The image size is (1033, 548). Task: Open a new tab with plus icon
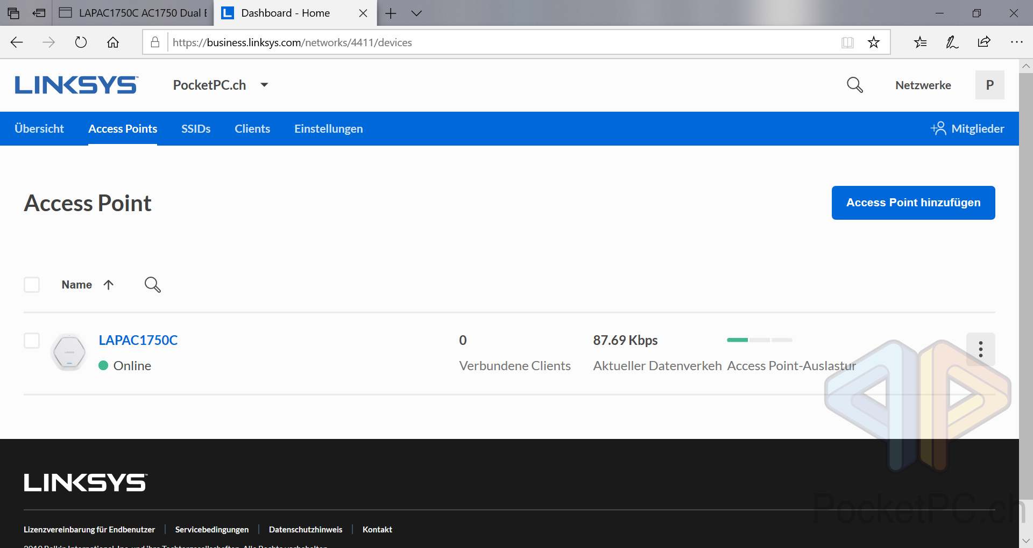pyautogui.click(x=391, y=13)
